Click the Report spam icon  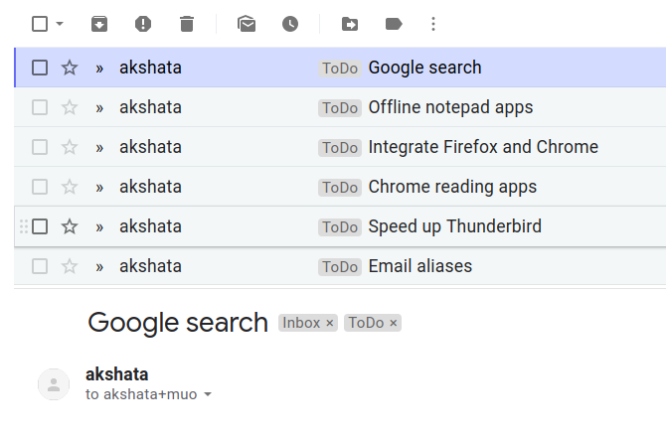tap(143, 24)
